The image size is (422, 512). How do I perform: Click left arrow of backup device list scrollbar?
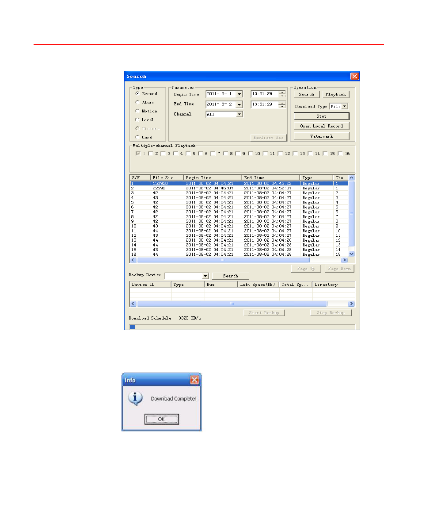click(133, 304)
